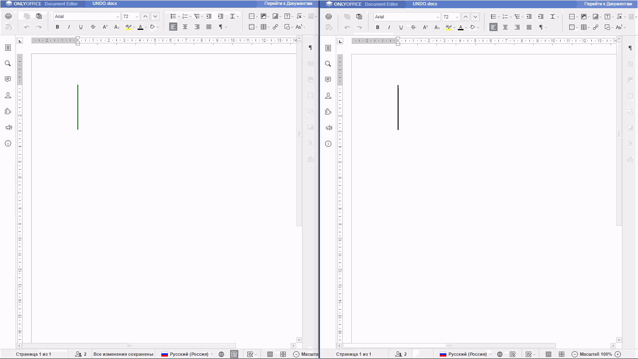Center align text in left window
Screen dimensions: 638x359
185,27
